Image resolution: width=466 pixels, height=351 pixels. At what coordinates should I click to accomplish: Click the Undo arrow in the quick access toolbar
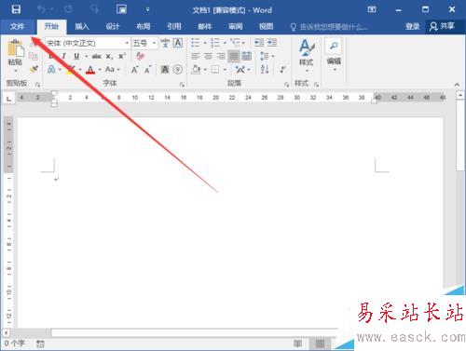[41, 9]
